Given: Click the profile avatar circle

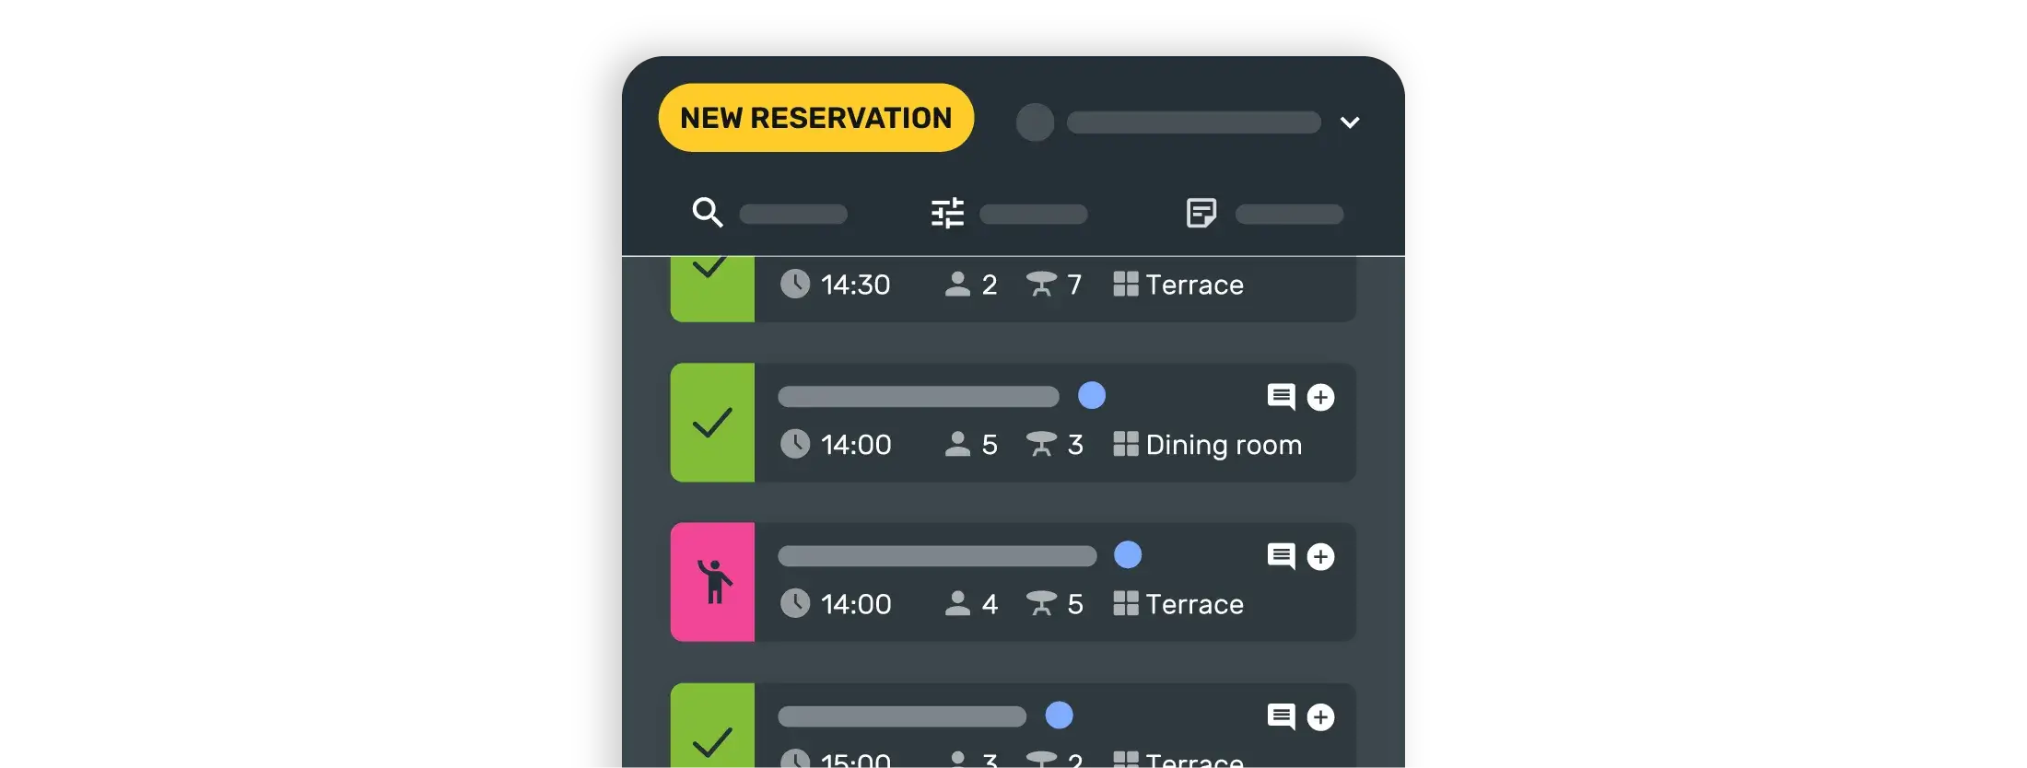Looking at the screenshot, I should click(1035, 122).
